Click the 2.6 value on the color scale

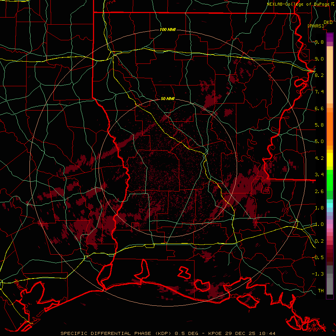coord(319,192)
